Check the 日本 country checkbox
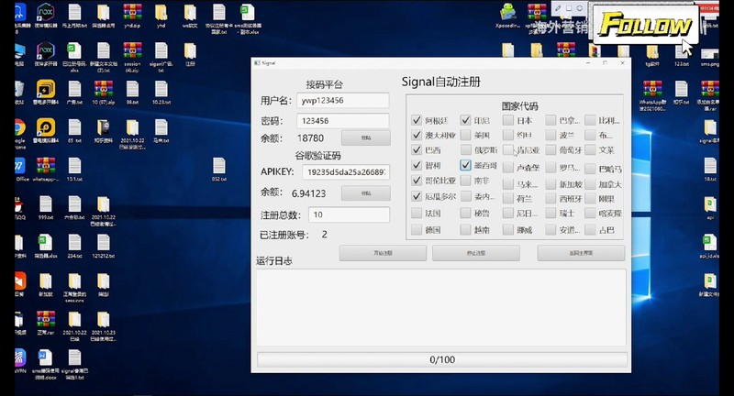 click(x=508, y=120)
